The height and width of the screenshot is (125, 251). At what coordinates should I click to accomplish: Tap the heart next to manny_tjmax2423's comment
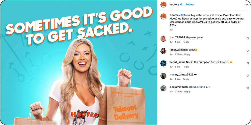pyautogui.click(x=248, y=75)
